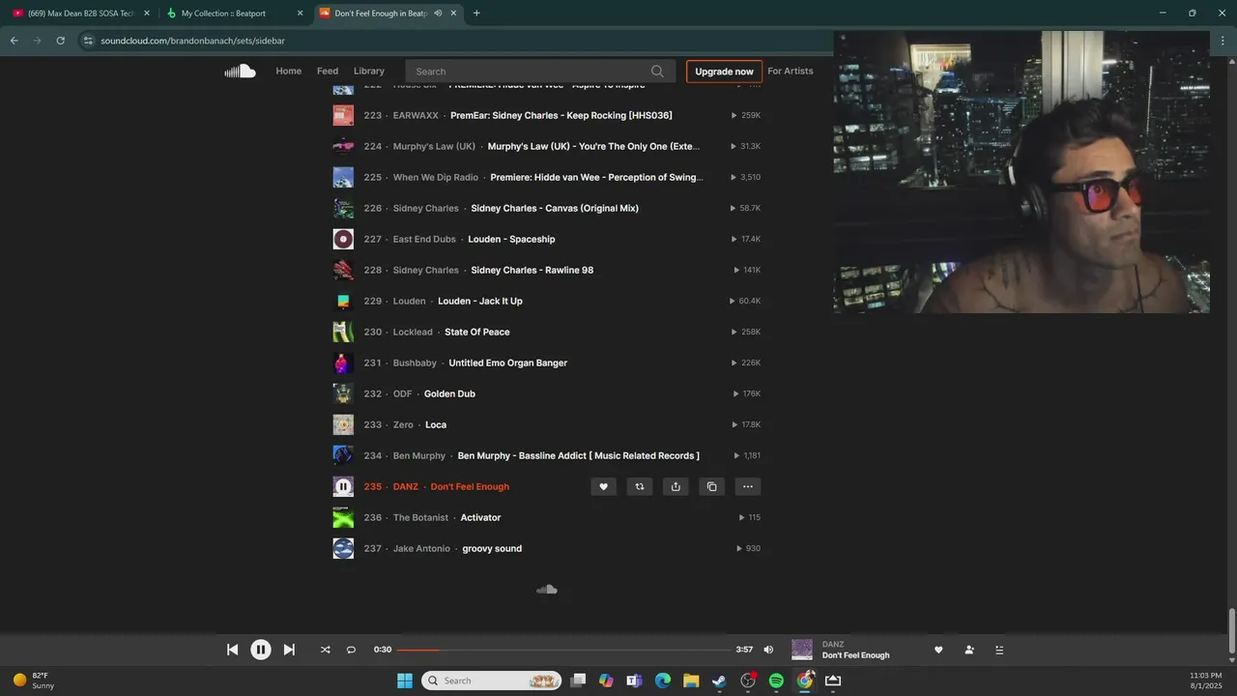
Task: Select the Golden Dub track
Action: [449, 393]
